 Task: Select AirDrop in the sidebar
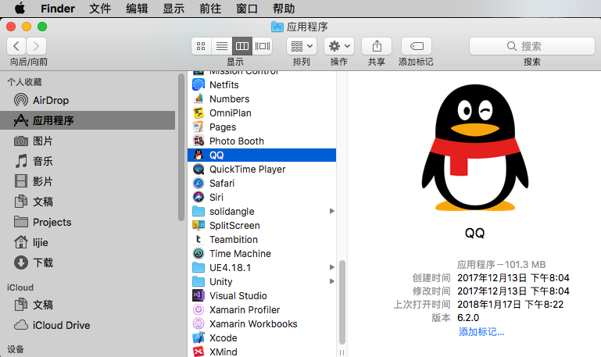click(x=88, y=100)
